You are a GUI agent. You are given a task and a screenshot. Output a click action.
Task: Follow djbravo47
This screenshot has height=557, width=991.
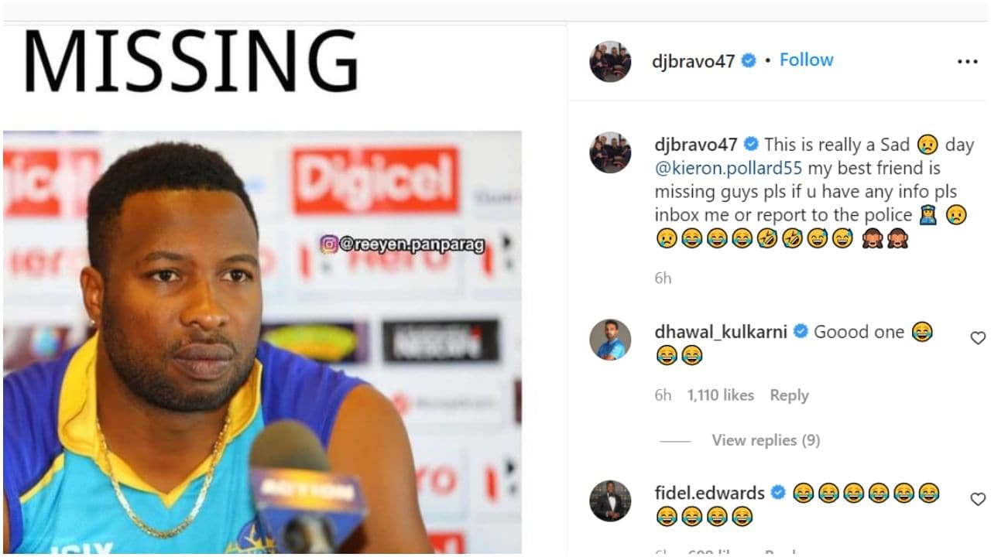click(x=806, y=60)
